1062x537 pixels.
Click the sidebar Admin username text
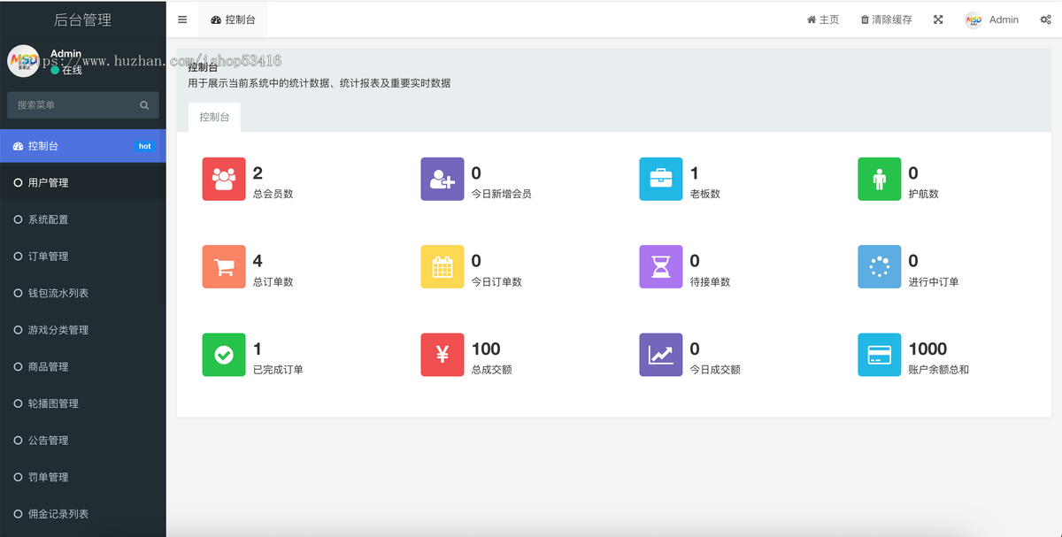(66, 54)
